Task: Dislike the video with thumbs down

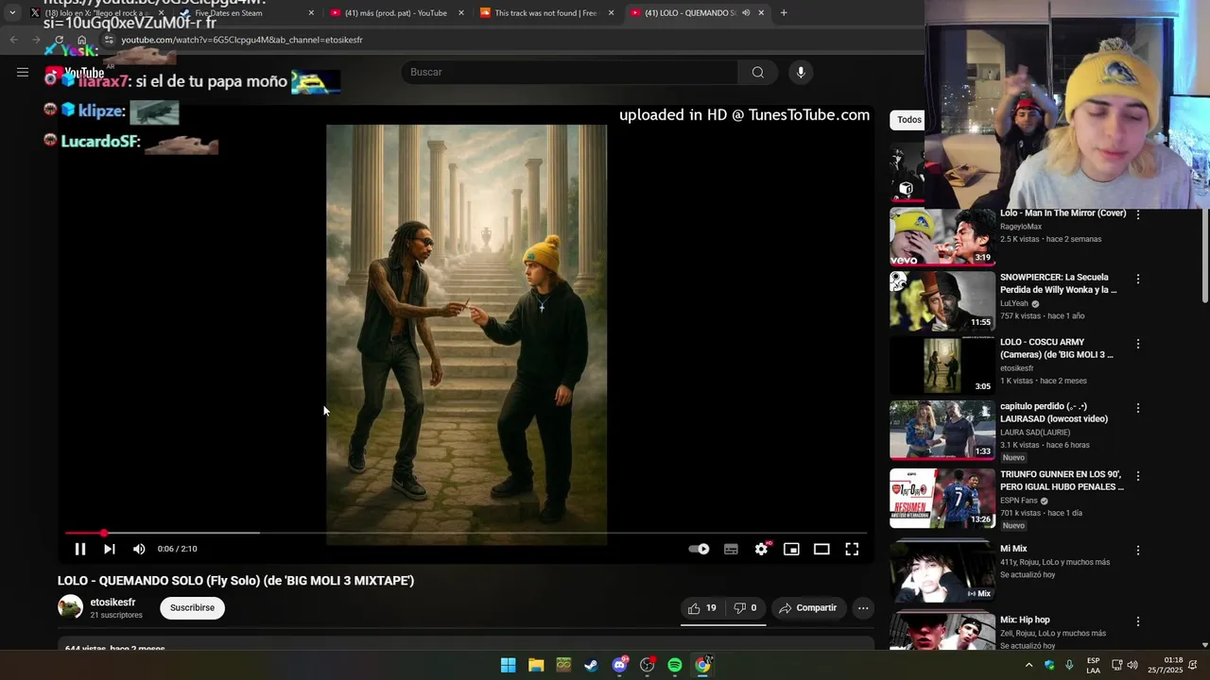Action: pyautogui.click(x=745, y=608)
